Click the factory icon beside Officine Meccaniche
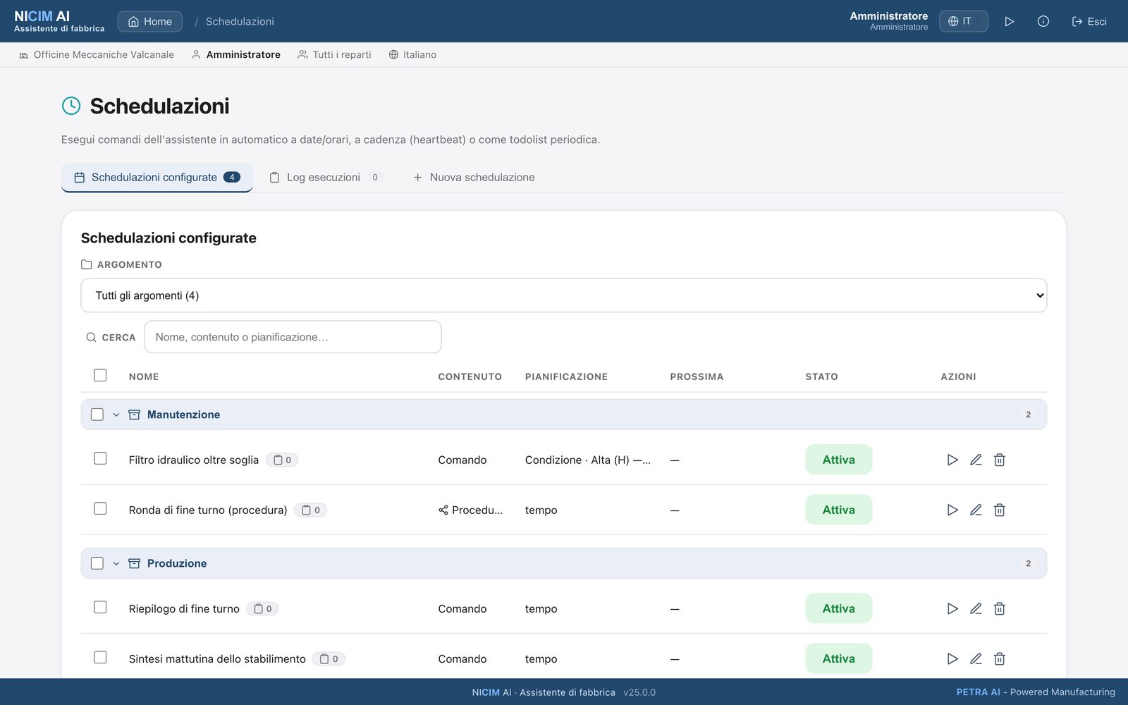The width and height of the screenshot is (1128, 705). click(24, 54)
